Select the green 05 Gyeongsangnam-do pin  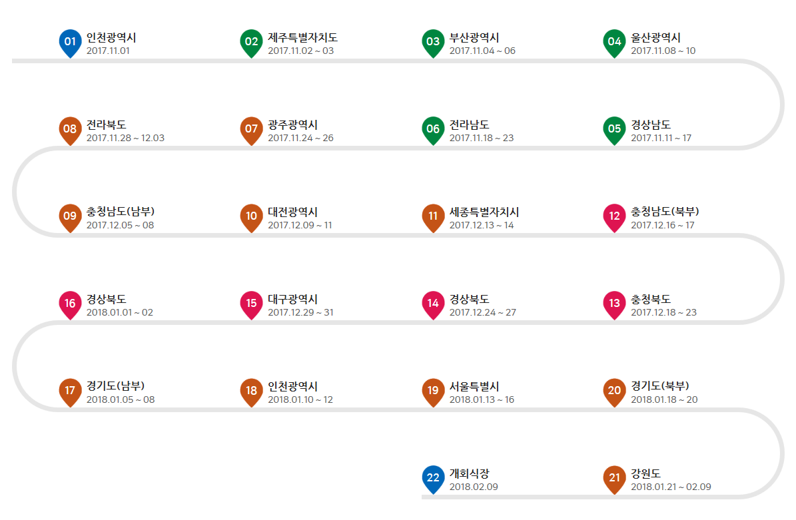614,129
